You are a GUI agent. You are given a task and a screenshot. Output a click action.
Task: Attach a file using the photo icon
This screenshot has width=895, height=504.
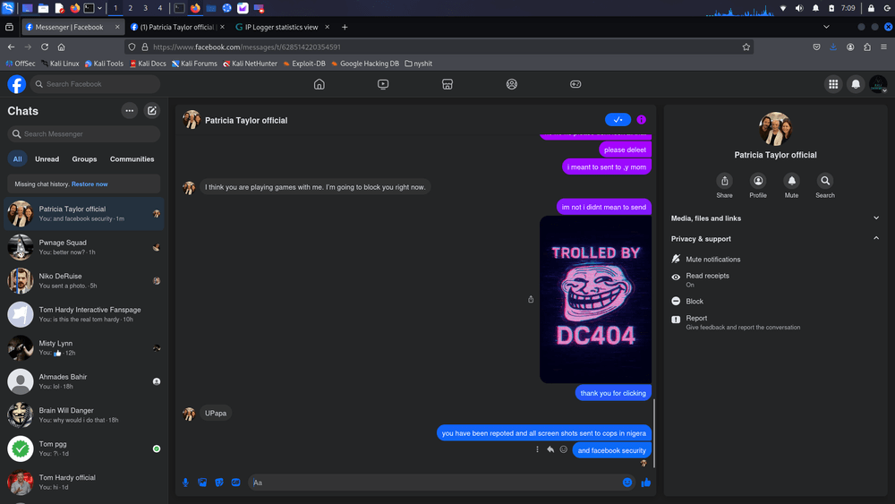tap(202, 483)
